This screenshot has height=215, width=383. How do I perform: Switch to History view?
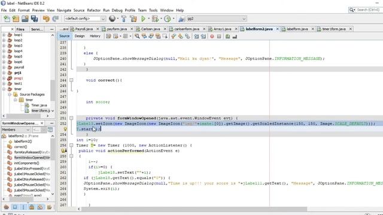[x=95, y=36]
